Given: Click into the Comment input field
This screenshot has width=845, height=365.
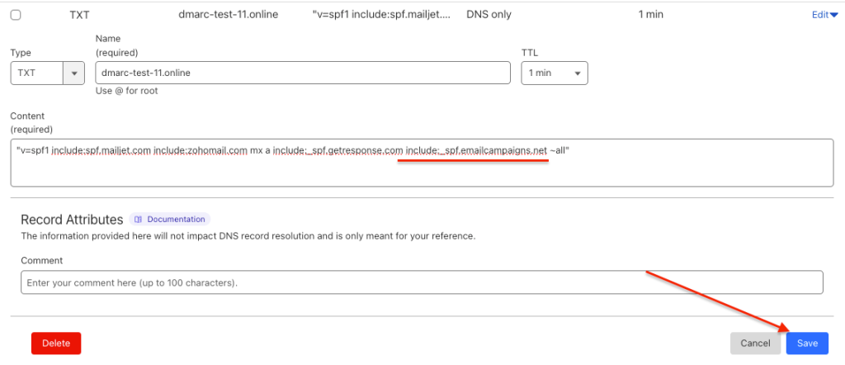Looking at the screenshot, I should pos(422,282).
